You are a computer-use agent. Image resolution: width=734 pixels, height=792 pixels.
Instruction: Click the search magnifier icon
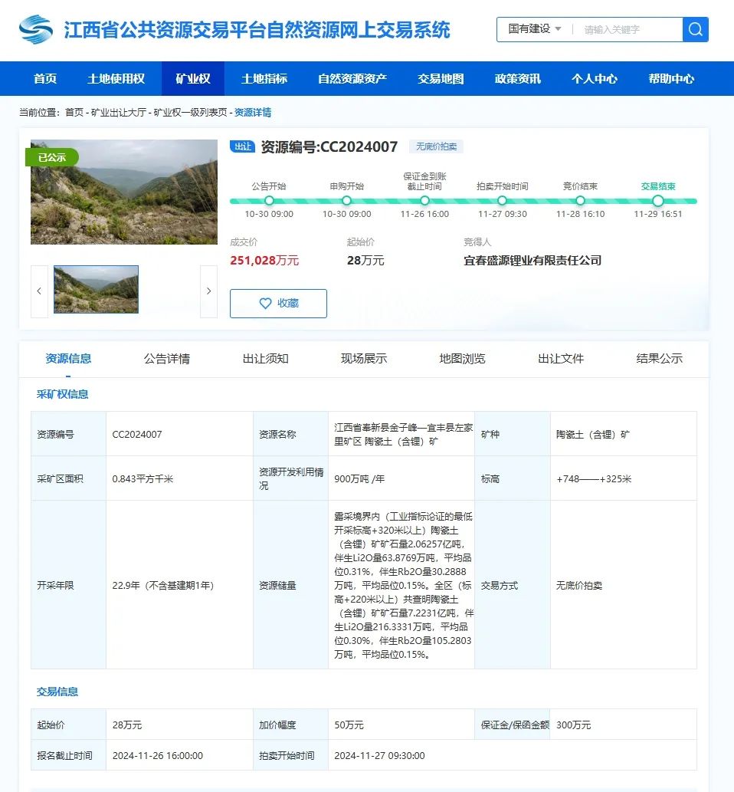[x=695, y=29]
